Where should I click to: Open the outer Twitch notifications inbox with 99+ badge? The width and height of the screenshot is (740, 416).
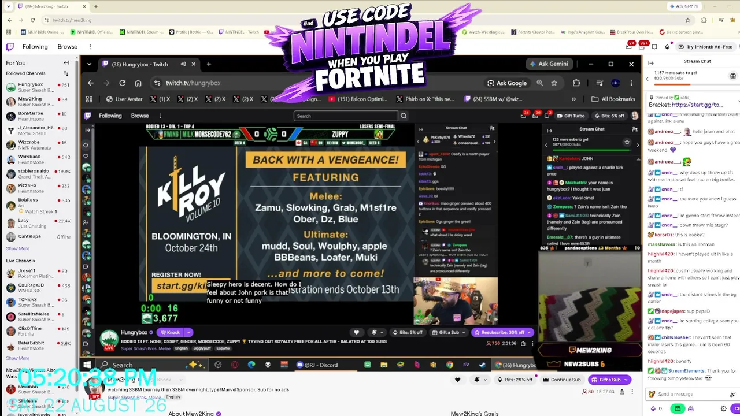click(642, 47)
